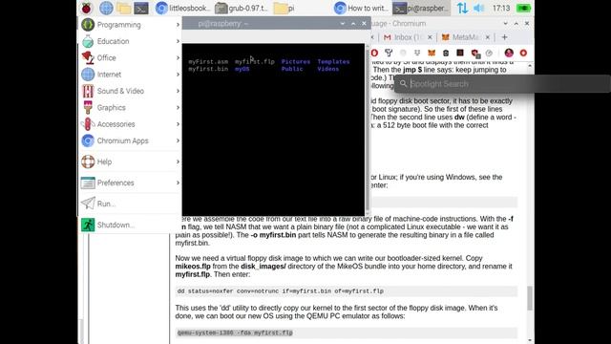Expand Sound & Video submenu arrow
Viewport: 611px width, 344px height.
pyautogui.click(x=178, y=91)
